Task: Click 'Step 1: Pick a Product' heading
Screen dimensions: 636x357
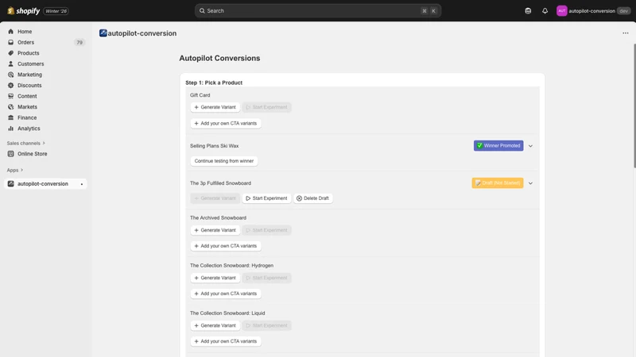Action: (x=214, y=83)
